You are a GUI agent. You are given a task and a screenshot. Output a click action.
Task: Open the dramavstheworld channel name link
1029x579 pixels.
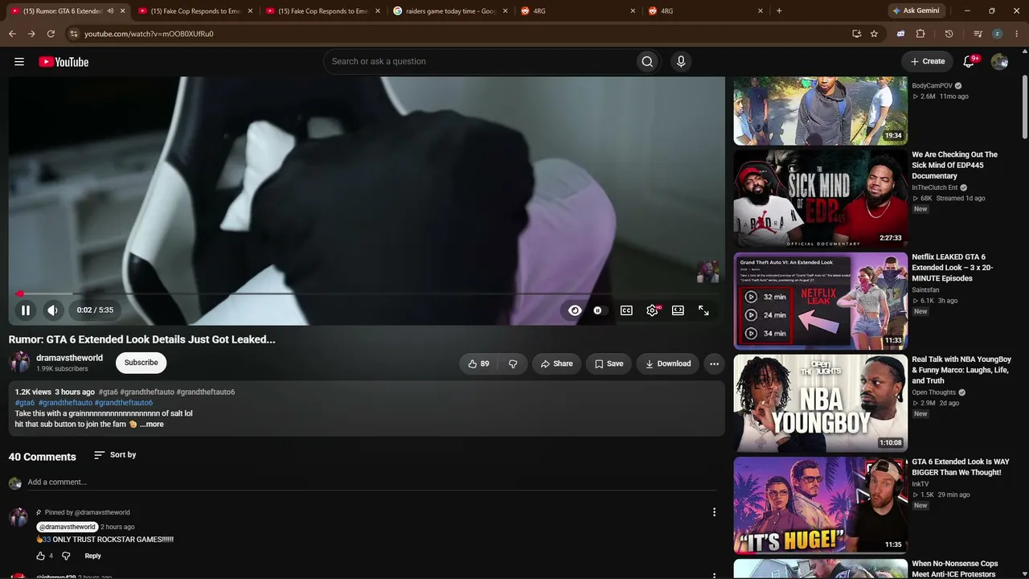click(x=69, y=358)
